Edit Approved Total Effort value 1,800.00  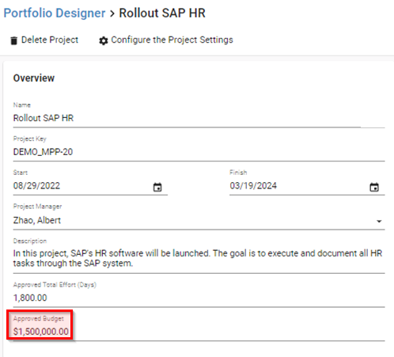[x=30, y=298]
